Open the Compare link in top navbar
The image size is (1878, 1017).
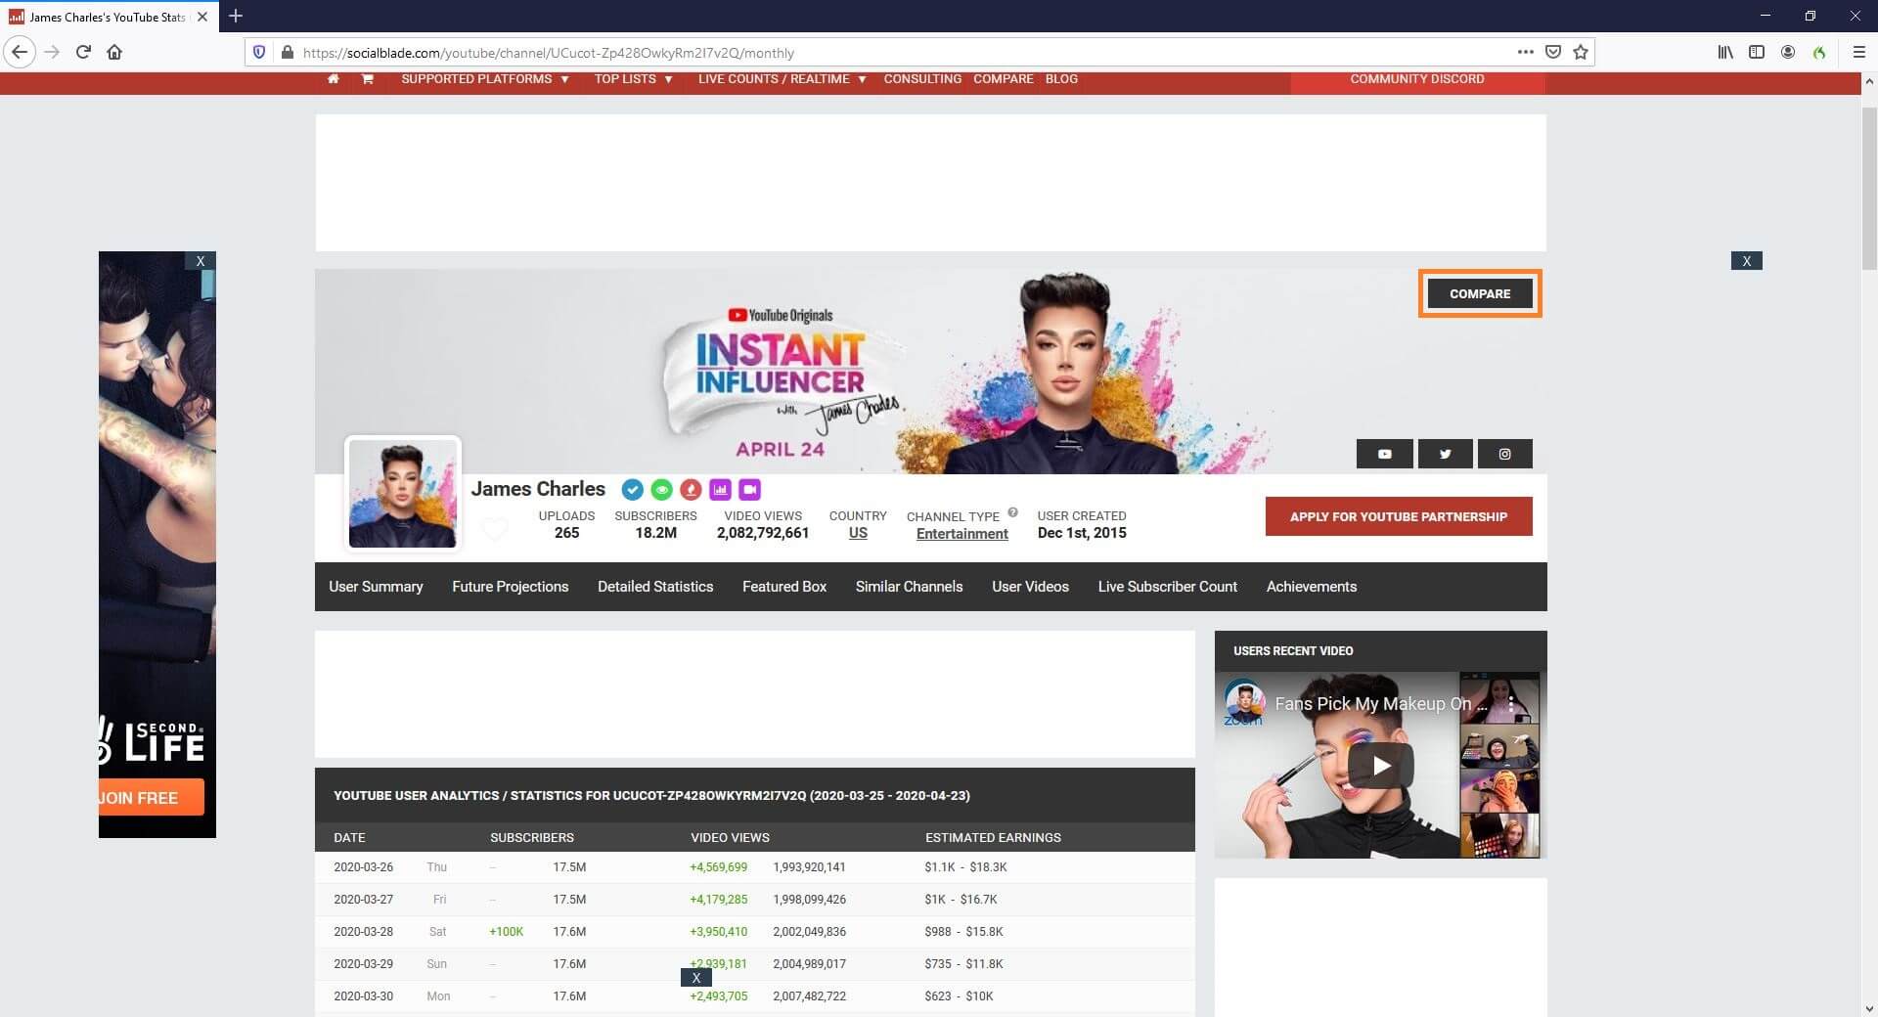coord(1003,79)
